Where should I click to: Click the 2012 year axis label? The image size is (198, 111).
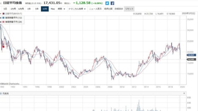coord(134,87)
